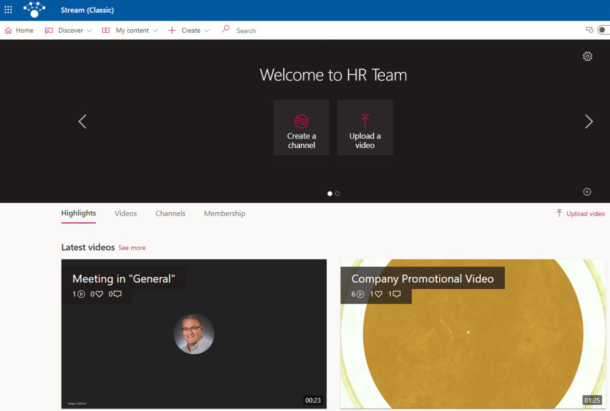The height and width of the screenshot is (411, 610).
Task: Pause the carousel autoplay
Action: coord(587,192)
